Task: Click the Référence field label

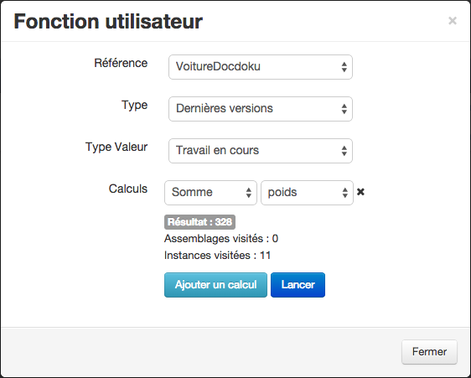Action: pos(121,63)
